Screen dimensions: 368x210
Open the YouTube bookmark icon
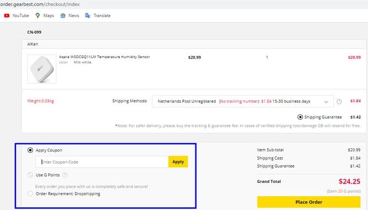(7, 16)
